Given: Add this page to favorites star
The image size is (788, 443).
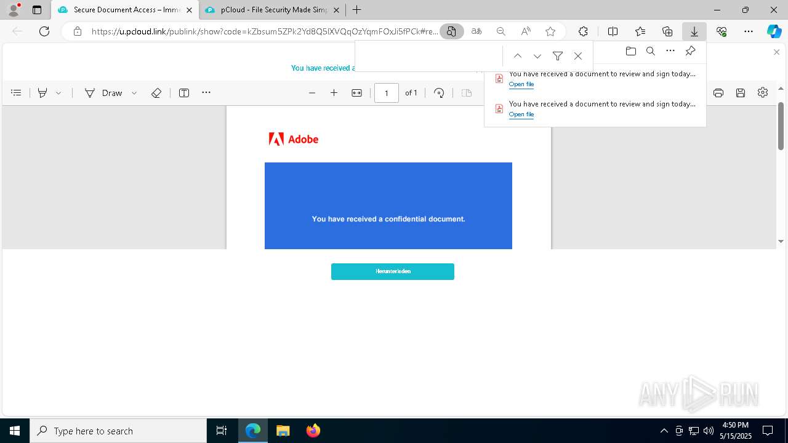Looking at the screenshot, I should (550, 31).
